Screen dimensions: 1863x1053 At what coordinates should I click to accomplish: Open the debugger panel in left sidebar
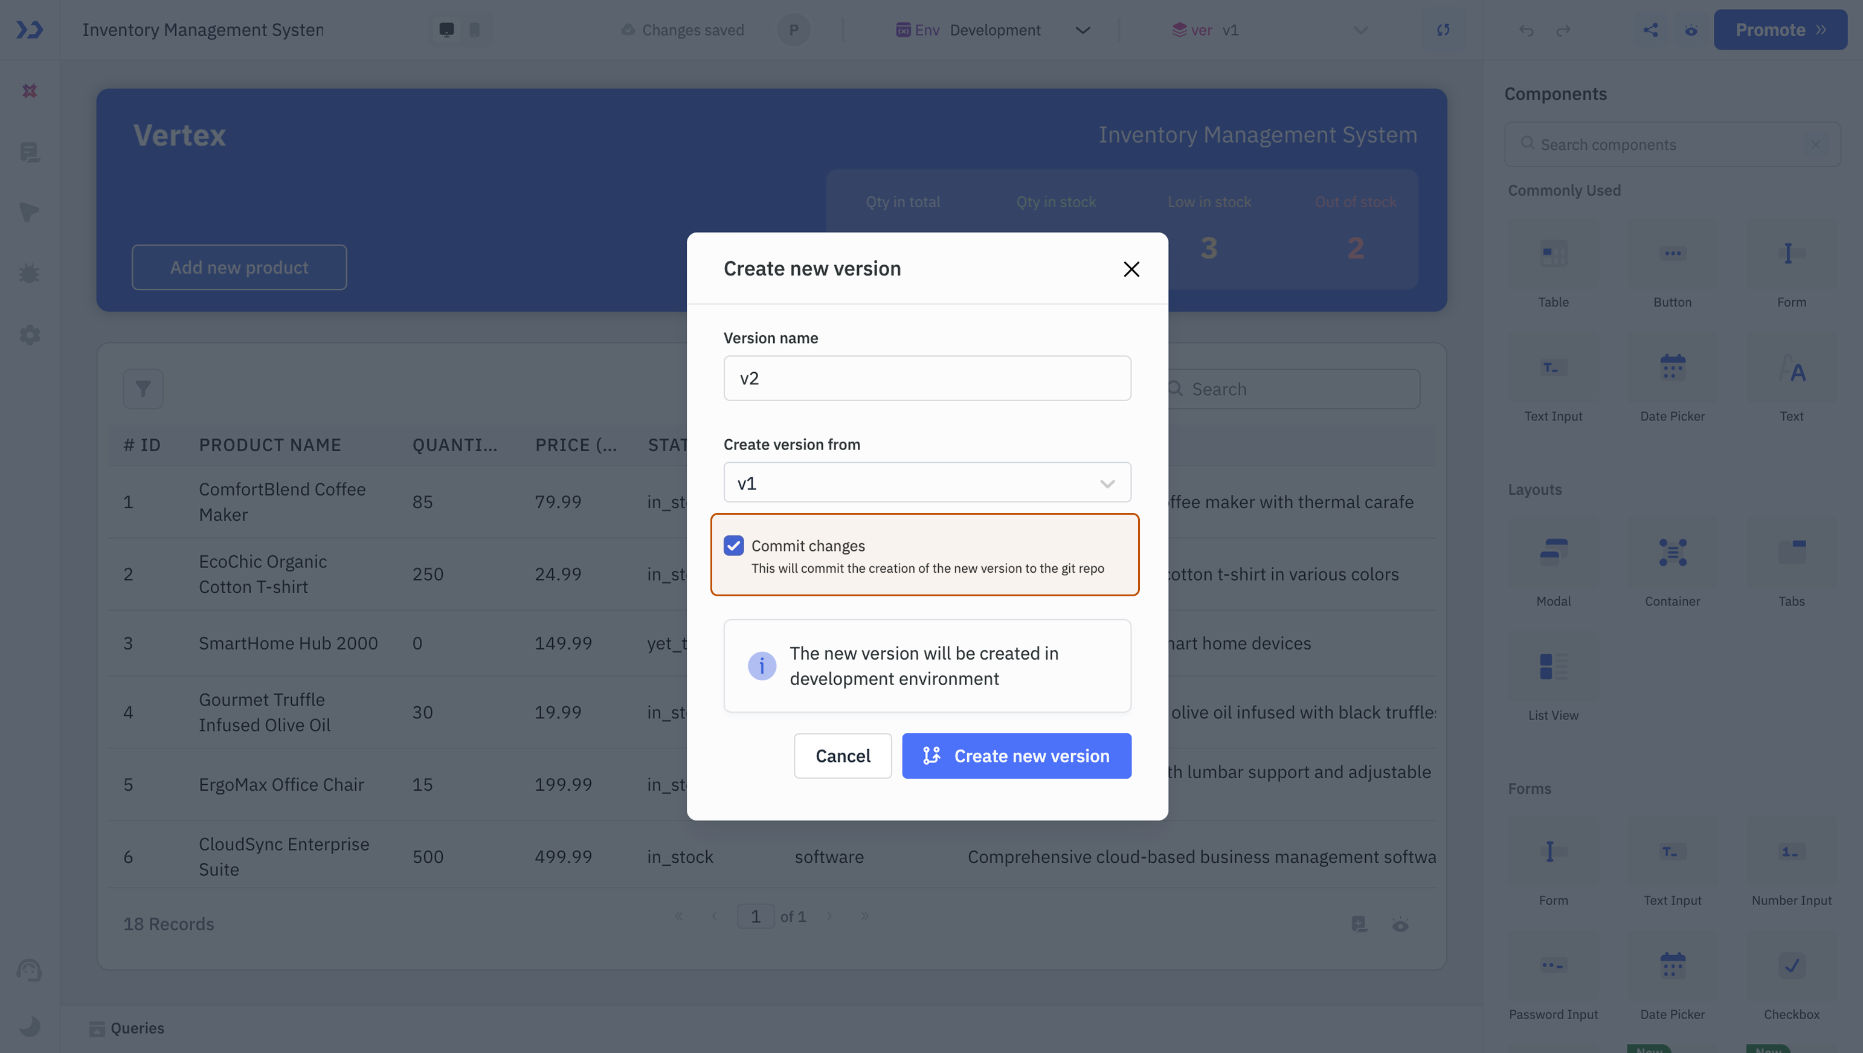pos(30,272)
